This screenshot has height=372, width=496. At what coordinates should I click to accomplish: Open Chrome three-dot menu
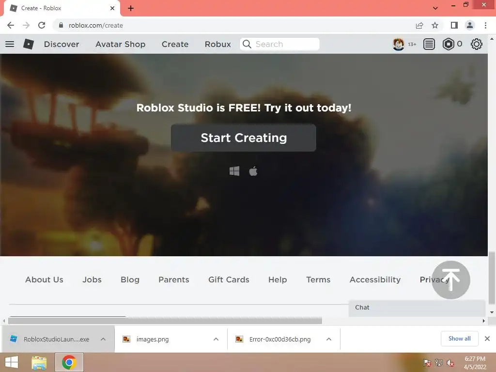click(485, 25)
